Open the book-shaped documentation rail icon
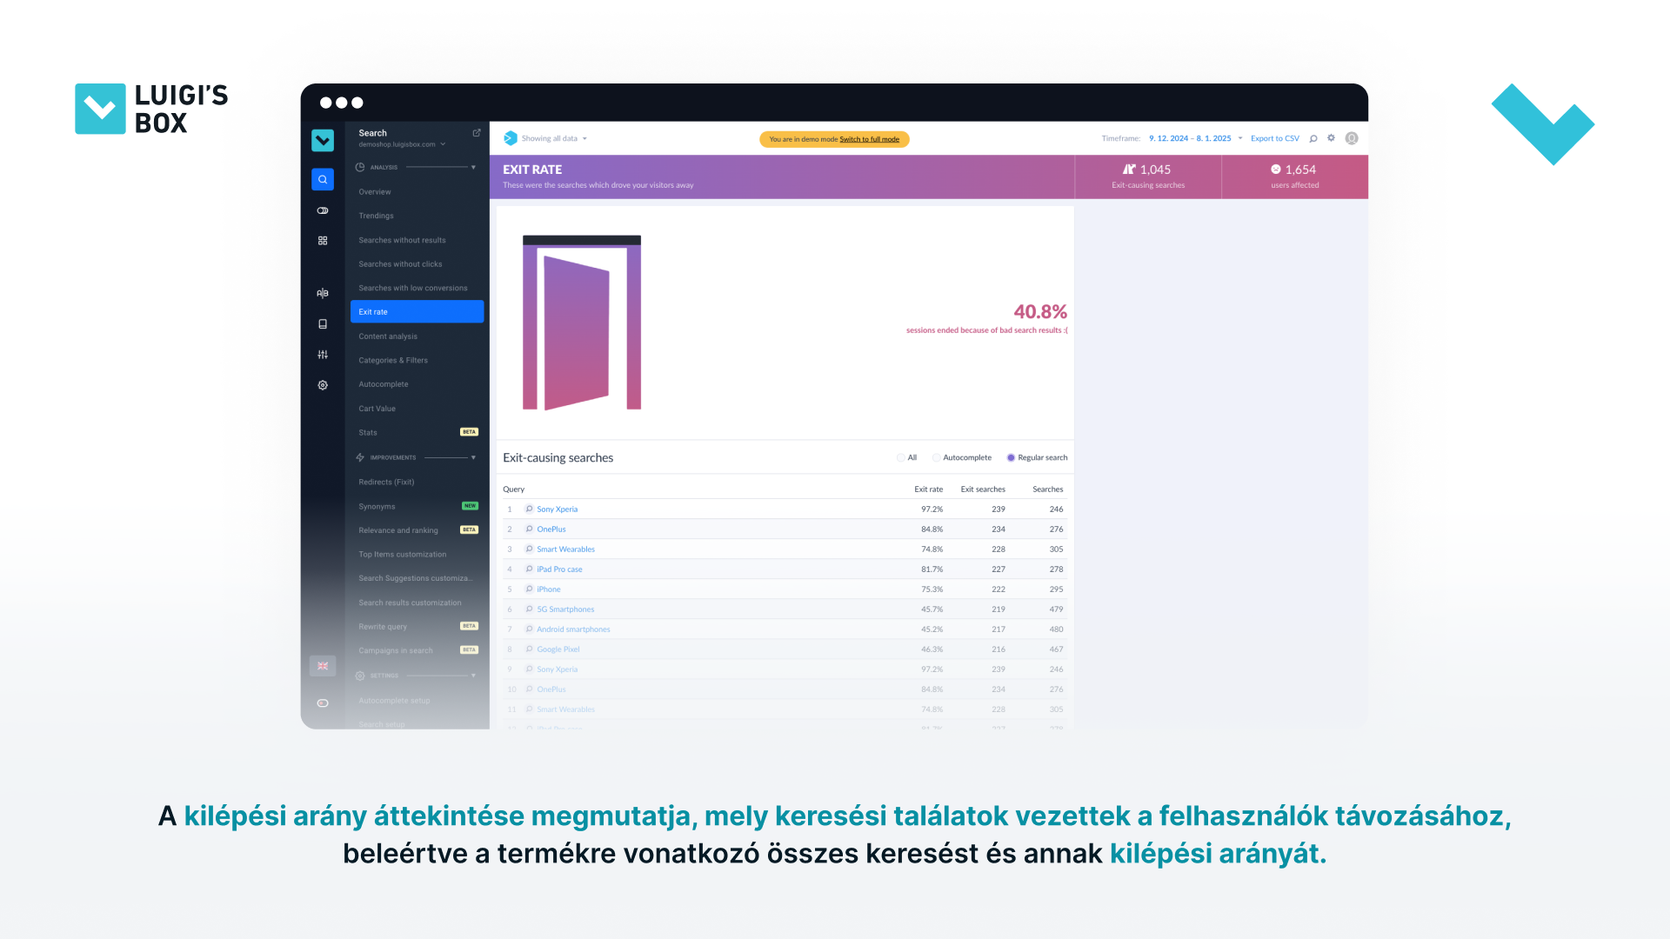 pos(323,323)
